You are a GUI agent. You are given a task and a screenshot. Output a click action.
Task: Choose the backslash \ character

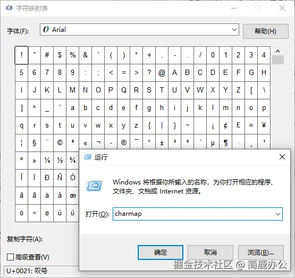pyautogui.click(x=264, y=90)
